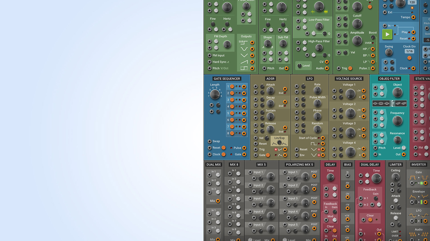Toggle step 6 button in Gate Sequencer
The width and height of the screenshot is (430, 241).
pyautogui.click(x=232, y=120)
